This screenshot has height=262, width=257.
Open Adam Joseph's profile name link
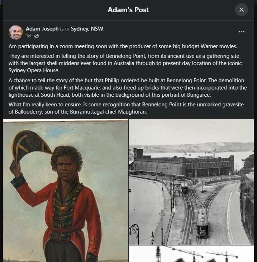tap(42, 29)
